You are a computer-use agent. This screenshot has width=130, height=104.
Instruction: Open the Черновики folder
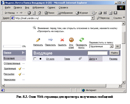9,79
